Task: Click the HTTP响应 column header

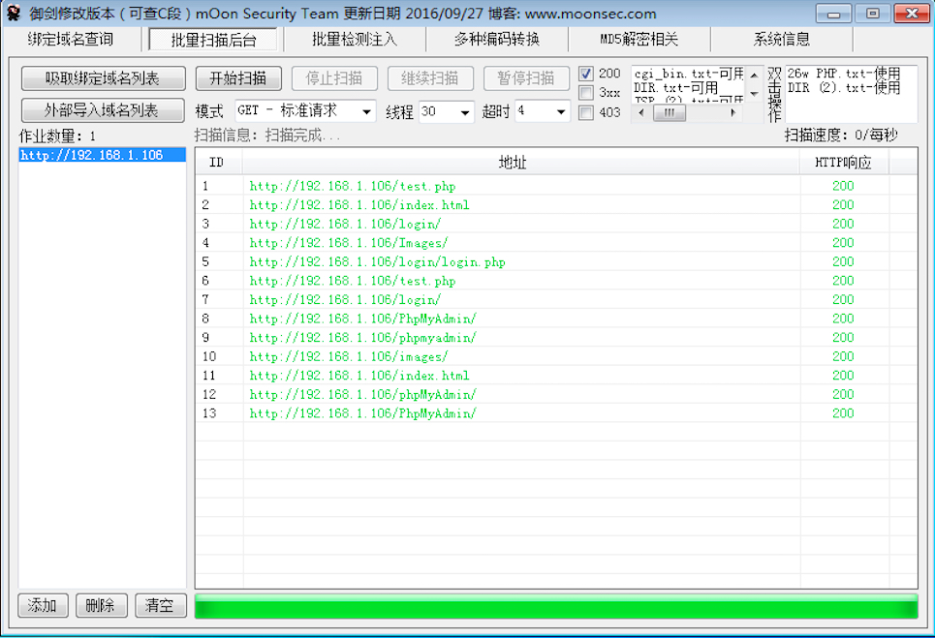Action: [844, 162]
